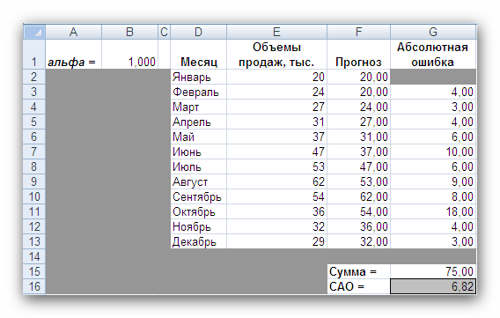Click absolute error 9,00 in Август row
The width and height of the screenshot is (500, 318).
coord(433,181)
